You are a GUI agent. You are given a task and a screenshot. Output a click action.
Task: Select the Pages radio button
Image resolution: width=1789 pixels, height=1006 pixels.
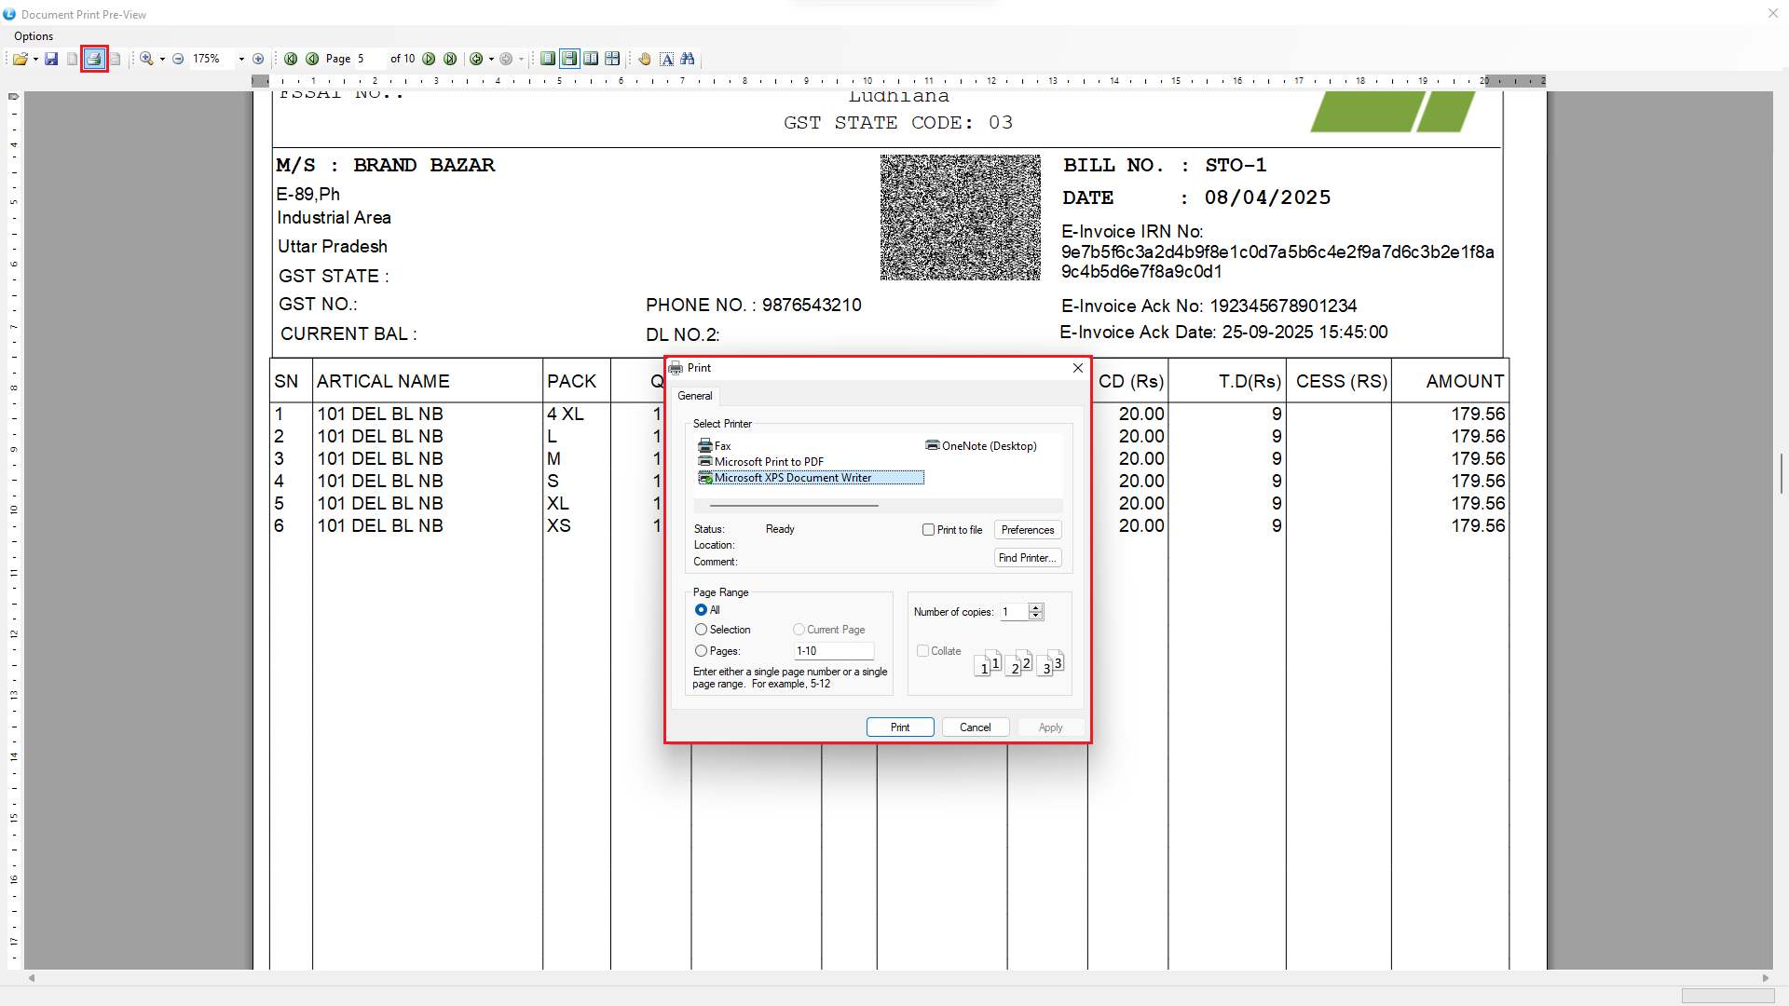click(701, 651)
